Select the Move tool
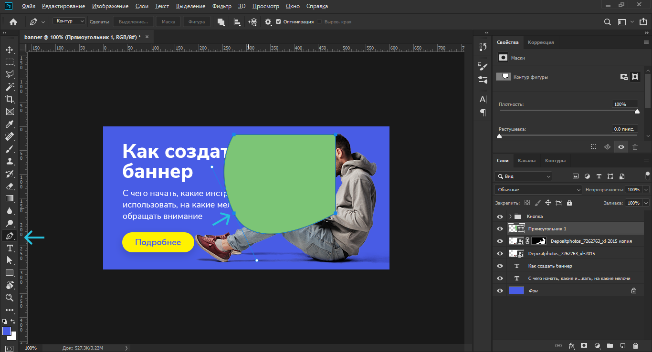 click(10, 50)
